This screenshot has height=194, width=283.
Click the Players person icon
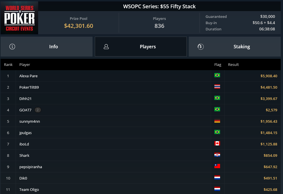106,47
